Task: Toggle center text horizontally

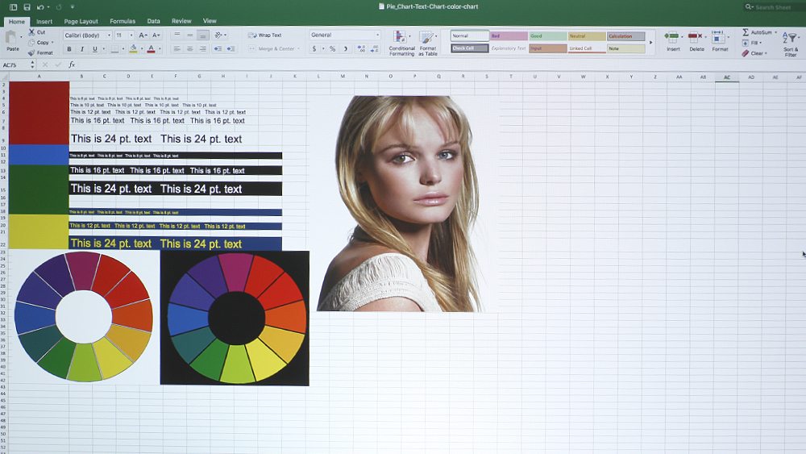Action: tap(189, 49)
